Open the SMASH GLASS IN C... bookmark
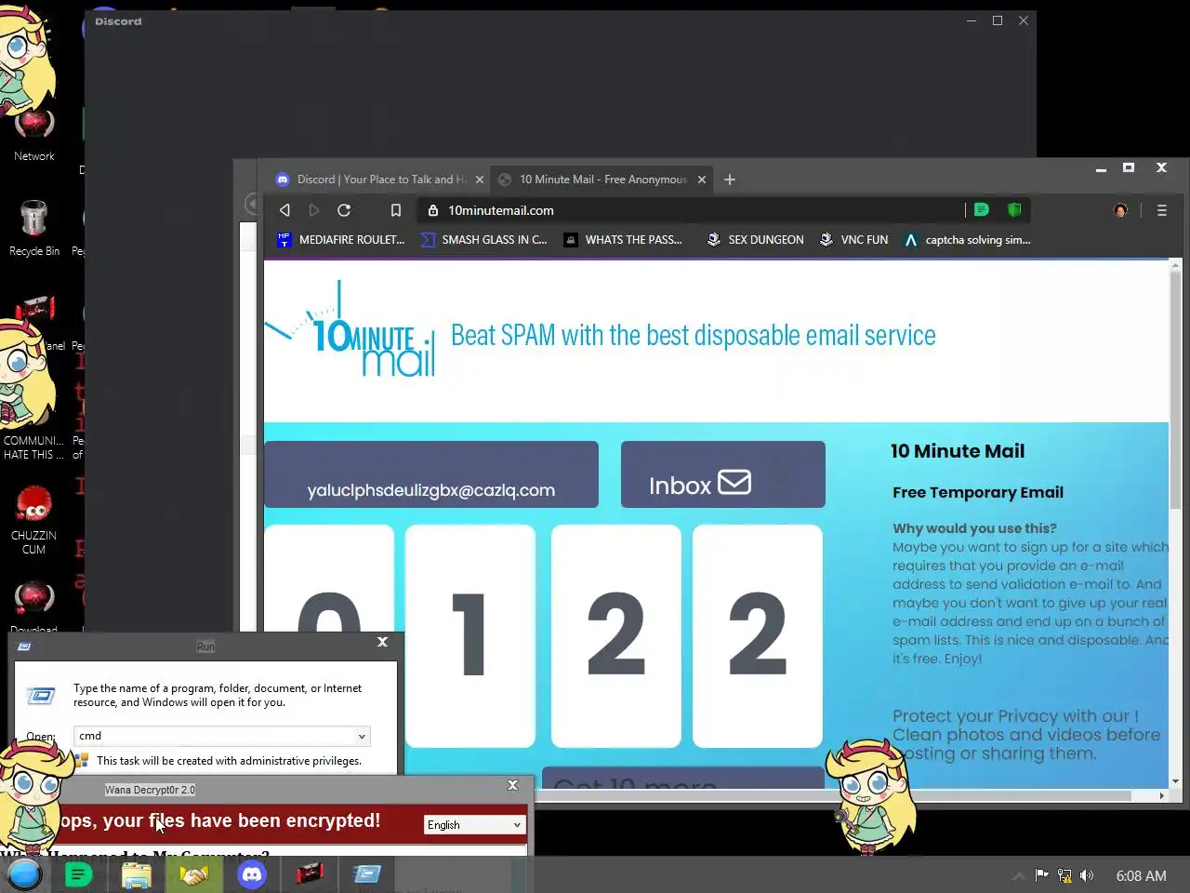 pyautogui.click(x=483, y=240)
